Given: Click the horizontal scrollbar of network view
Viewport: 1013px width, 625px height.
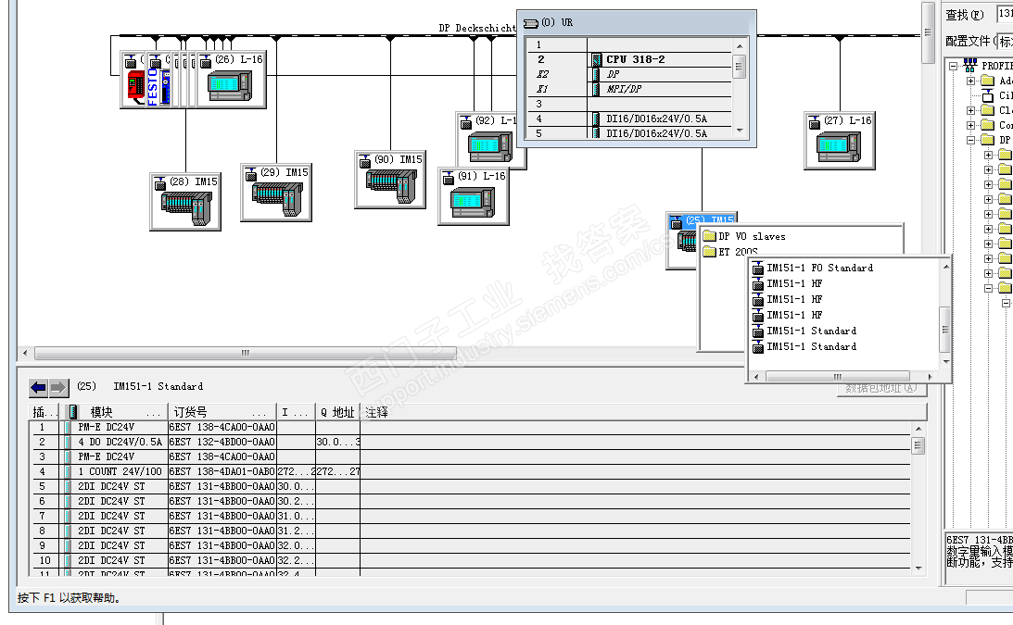Looking at the screenshot, I should point(246,353).
